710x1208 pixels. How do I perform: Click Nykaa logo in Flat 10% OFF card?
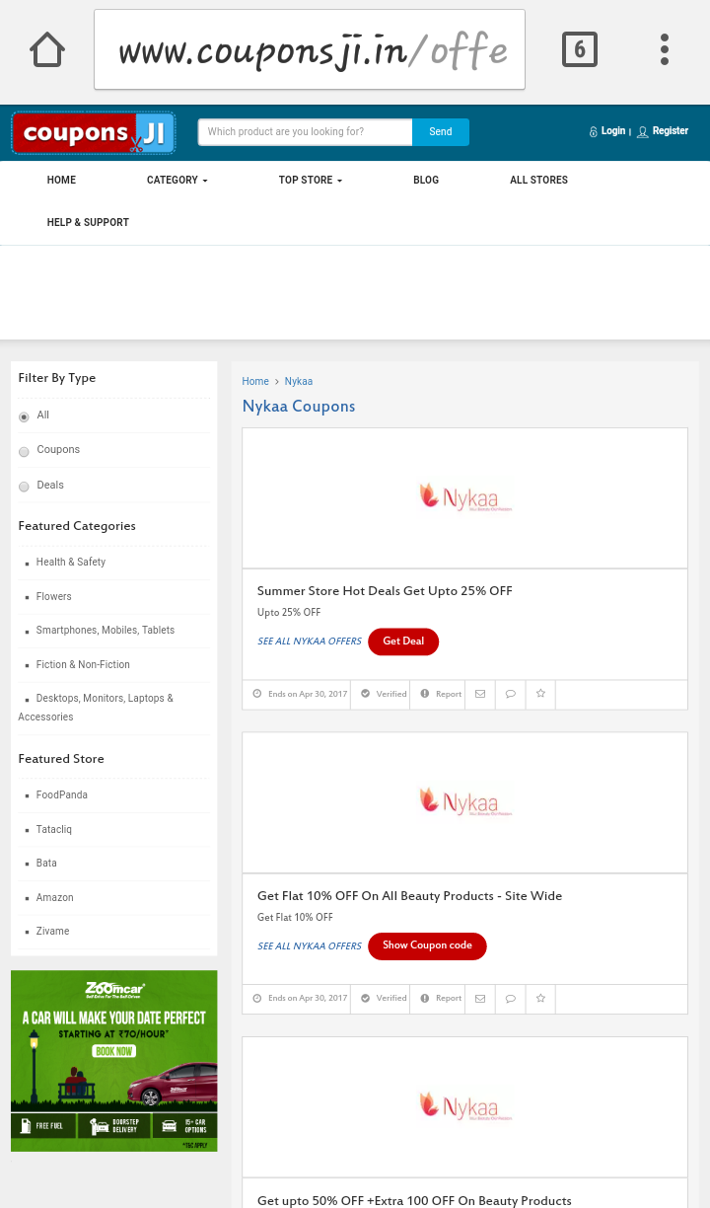point(464,801)
